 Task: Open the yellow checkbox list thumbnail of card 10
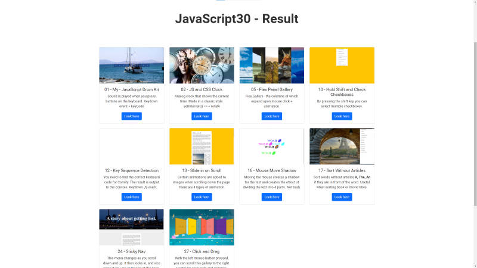click(342, 66)
